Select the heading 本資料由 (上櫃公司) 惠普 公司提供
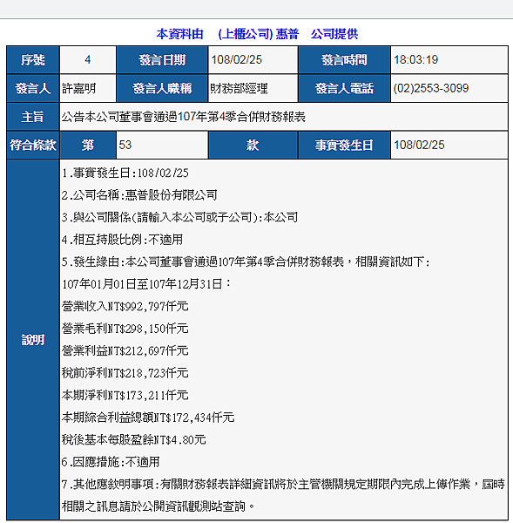This screenshot has width=513, height=523. [x=257, y=34]
